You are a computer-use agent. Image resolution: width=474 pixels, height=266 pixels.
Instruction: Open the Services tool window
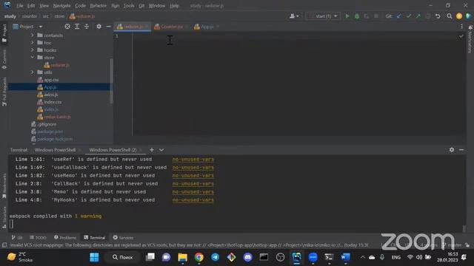[x=123, y=238]
